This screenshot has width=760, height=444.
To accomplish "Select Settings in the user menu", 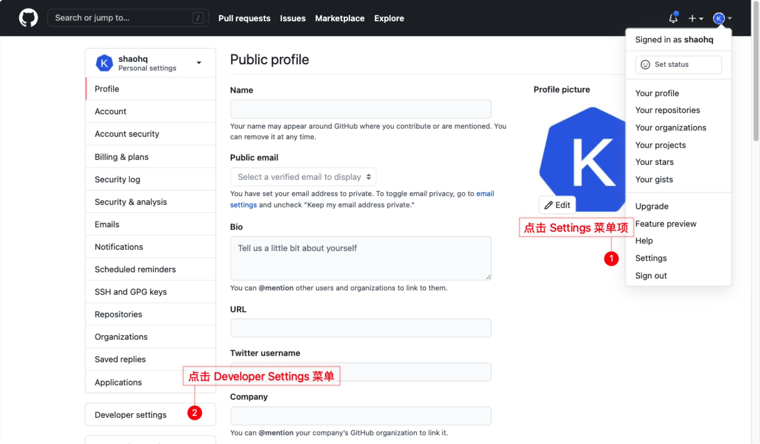I will click(x=651, y=258).
